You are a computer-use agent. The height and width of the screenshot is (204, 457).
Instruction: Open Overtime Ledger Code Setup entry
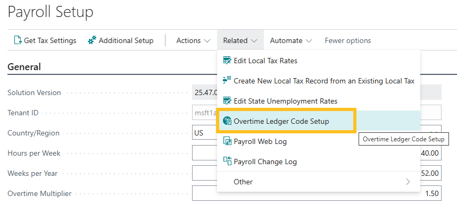point(319,121)
